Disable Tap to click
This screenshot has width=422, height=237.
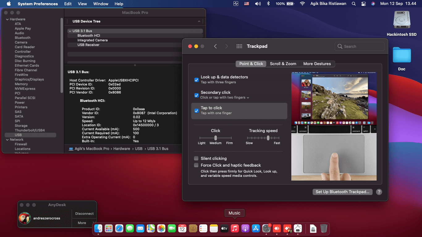pos(196,111)
